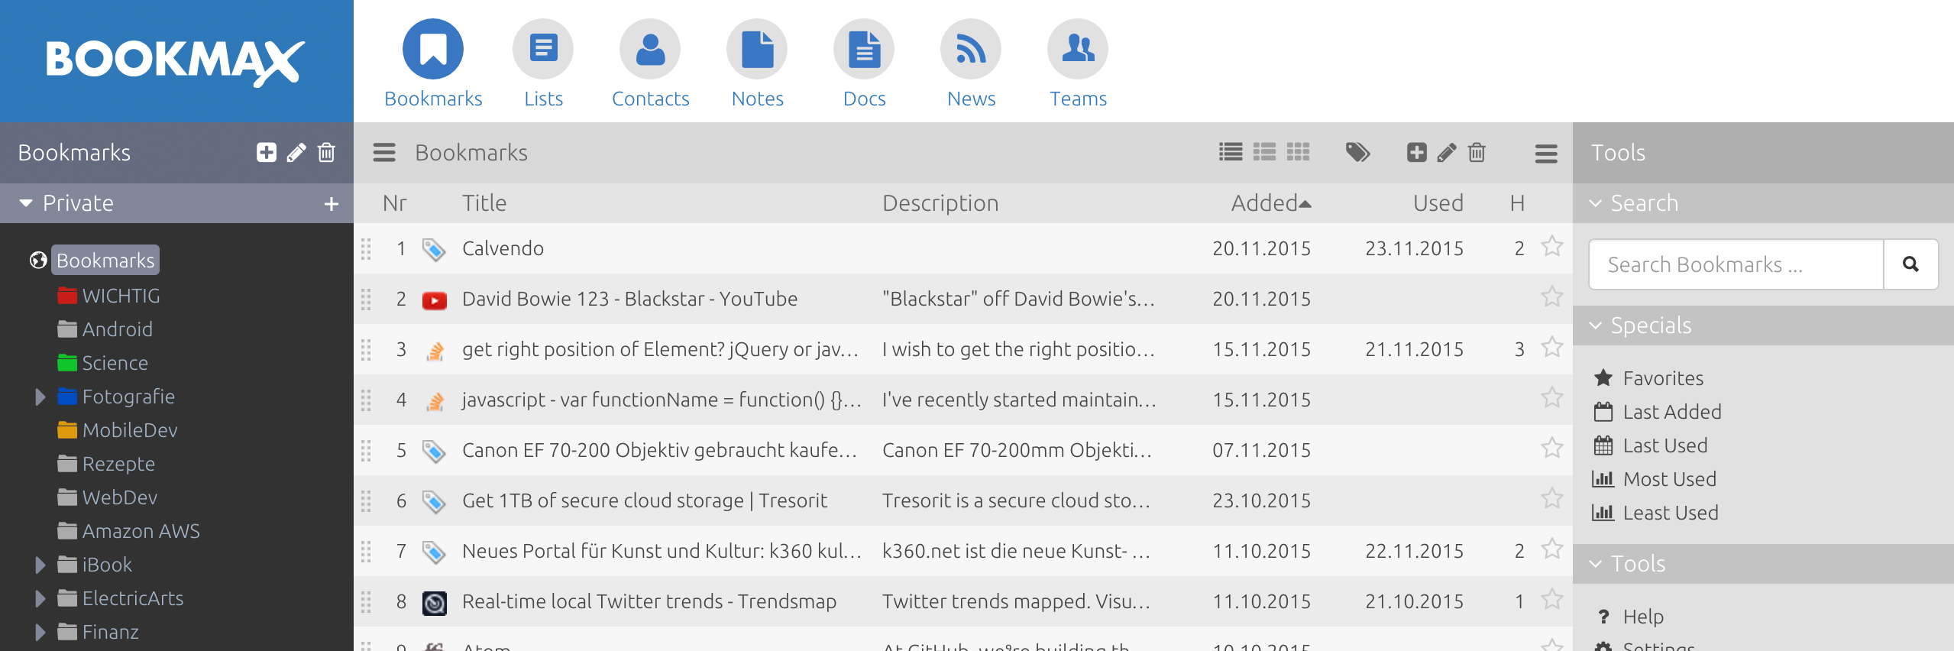This screenshot has height=651, width=1954.
Task: Open the right hamburger options menu
Action: [x=1546, y=154]
